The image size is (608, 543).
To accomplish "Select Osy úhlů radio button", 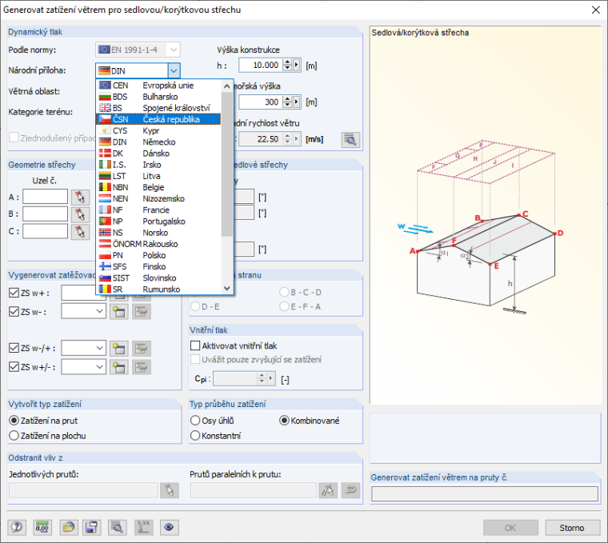I will [x=195, y=421].
